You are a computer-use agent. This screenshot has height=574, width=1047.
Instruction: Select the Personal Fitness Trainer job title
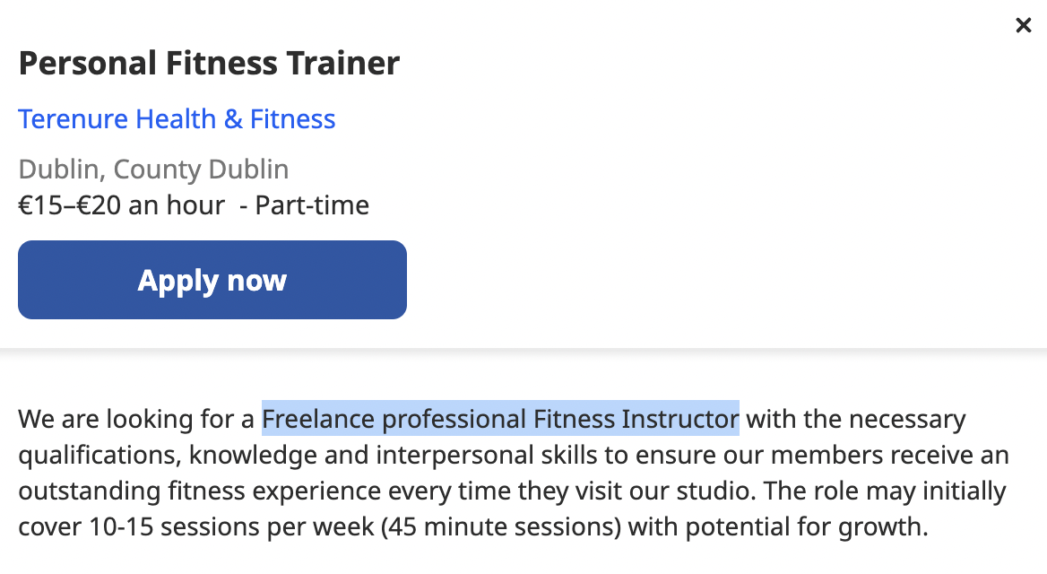click(x=208, y=63)
